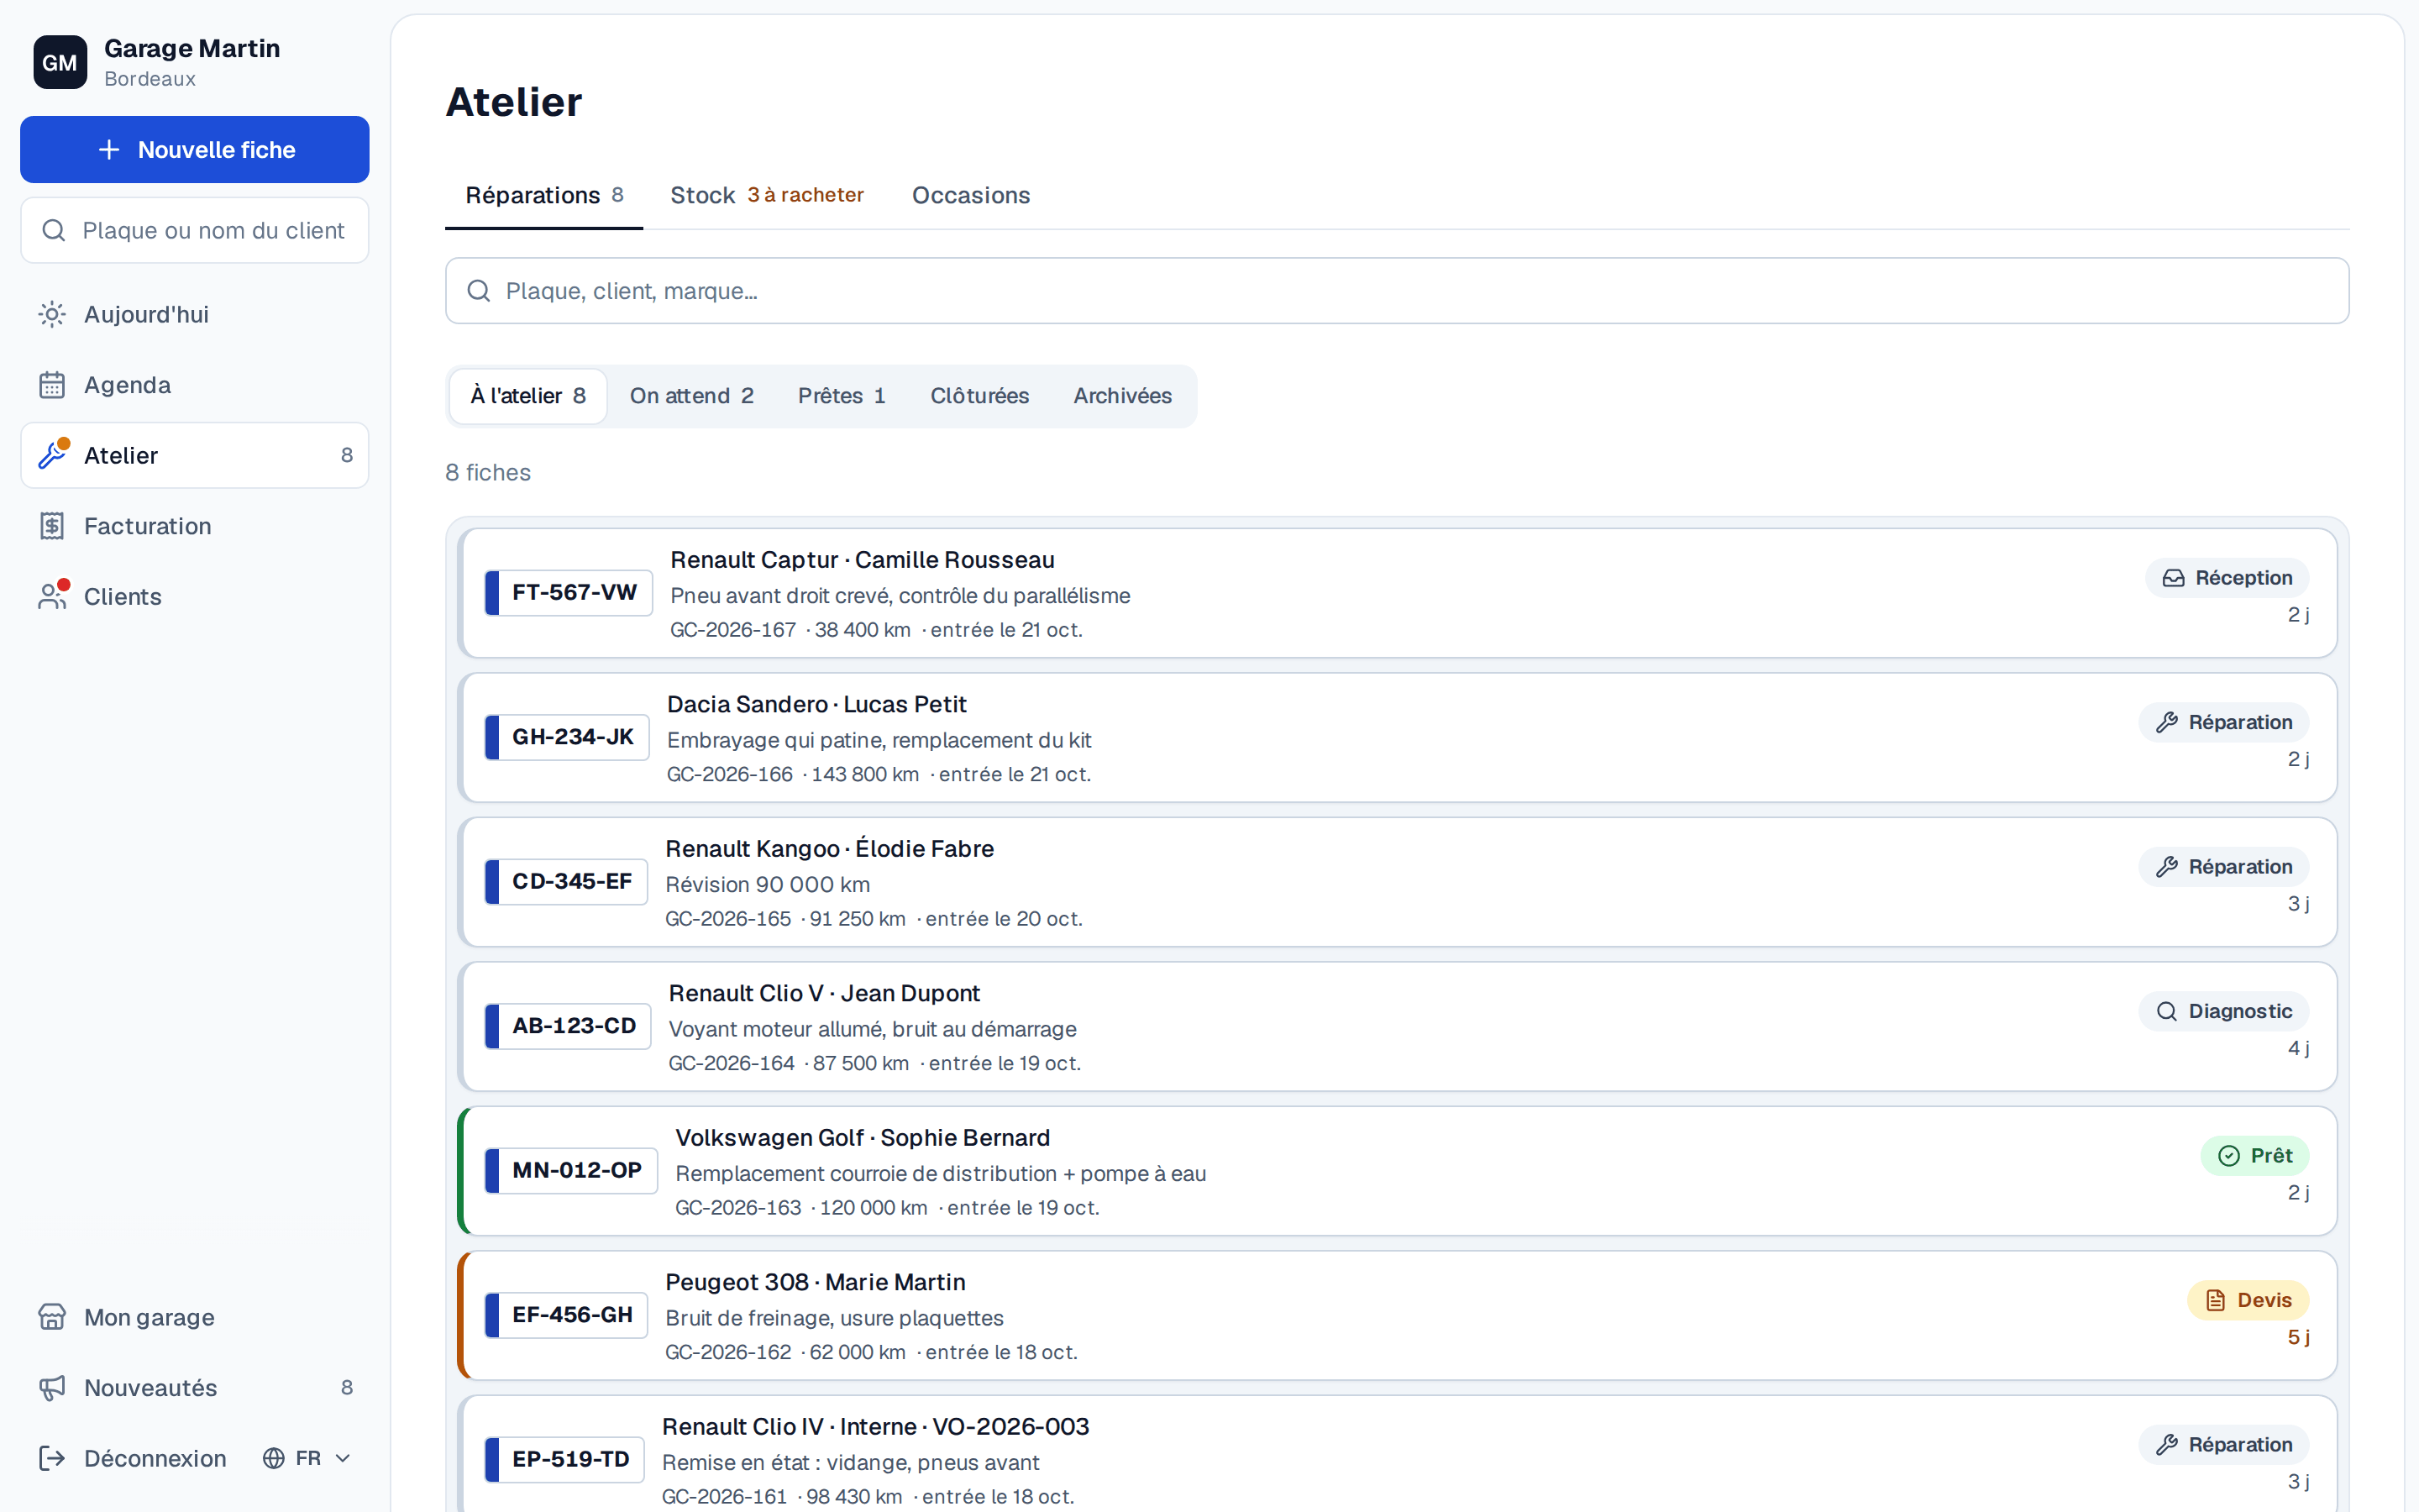Switch to the Occasions tab

click(x=971, y=195)
